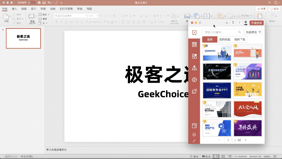
Task: Click the Share button in ribbon
Action: tap(261, 9)
